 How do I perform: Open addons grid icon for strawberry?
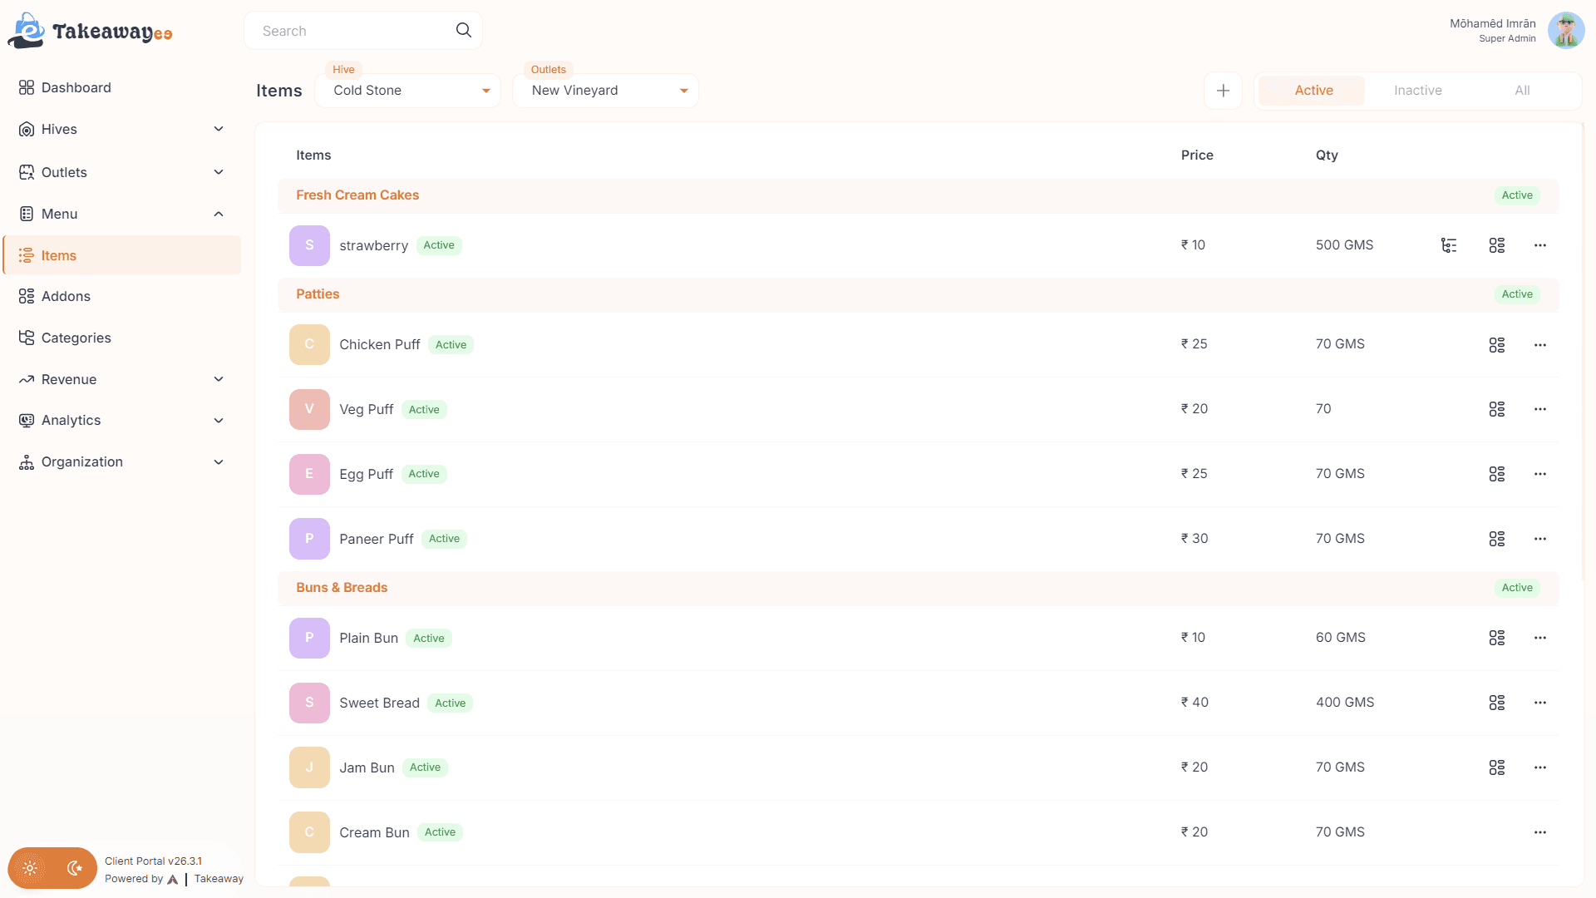pos(1497,245)
